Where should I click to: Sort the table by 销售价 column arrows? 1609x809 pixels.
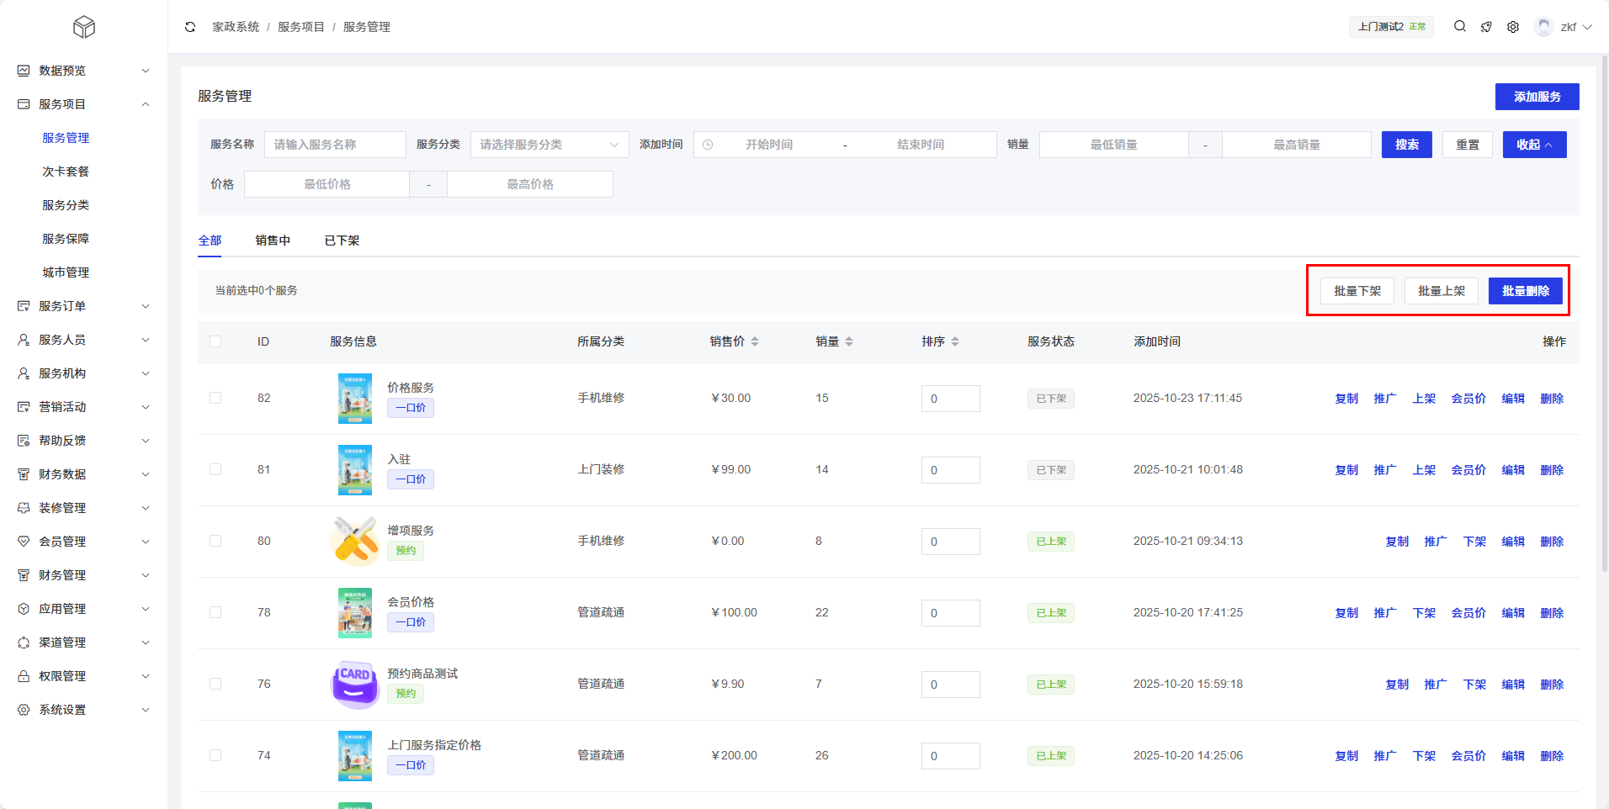[755, 341]
